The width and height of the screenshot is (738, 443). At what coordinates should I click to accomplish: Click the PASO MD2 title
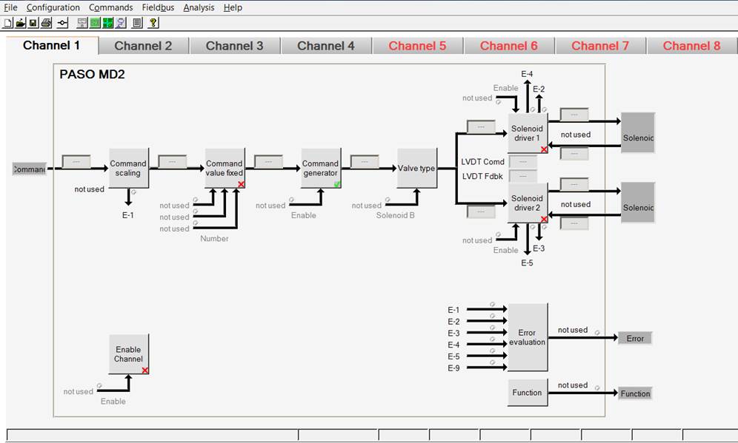click(x=92, y=74)
